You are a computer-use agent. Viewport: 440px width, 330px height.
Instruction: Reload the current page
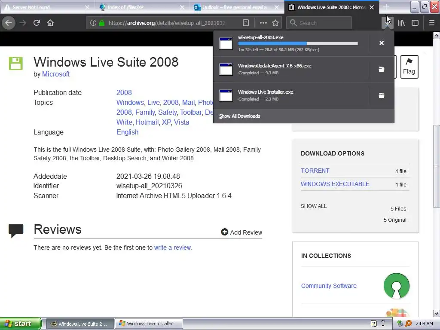point(37,23)
